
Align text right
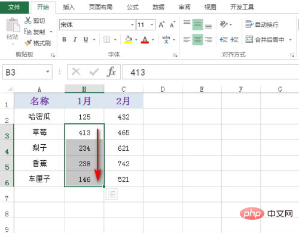click(208, 39)
